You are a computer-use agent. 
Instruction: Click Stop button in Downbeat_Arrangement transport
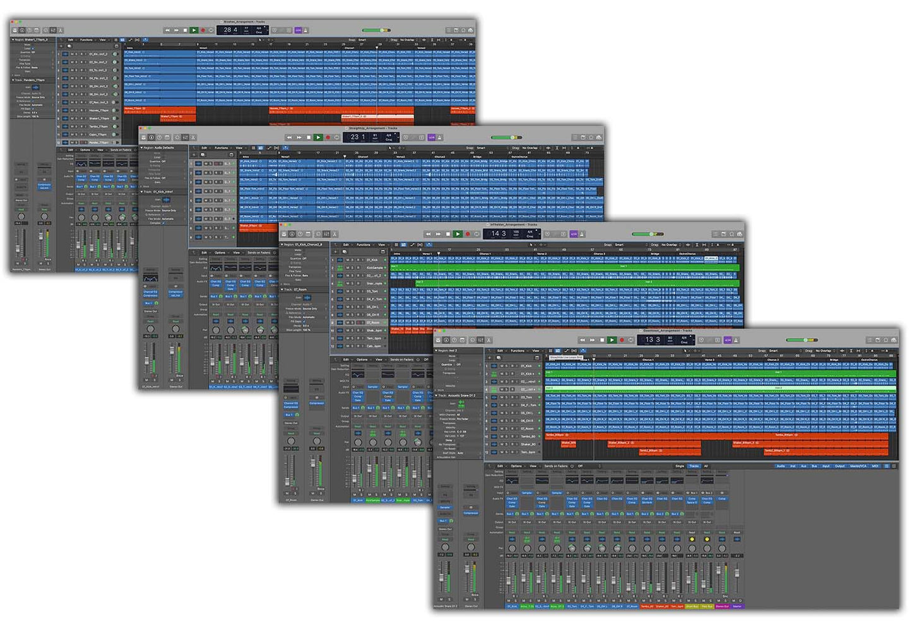click(x=602, y=340)
